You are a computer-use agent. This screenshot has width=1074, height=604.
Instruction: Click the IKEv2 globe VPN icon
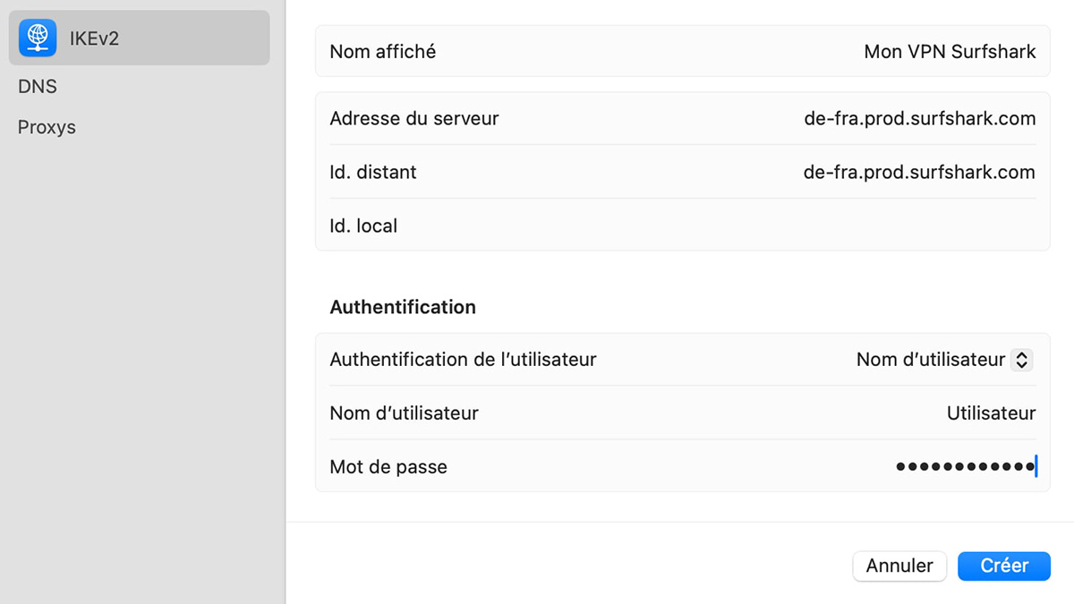pos(37,38)
